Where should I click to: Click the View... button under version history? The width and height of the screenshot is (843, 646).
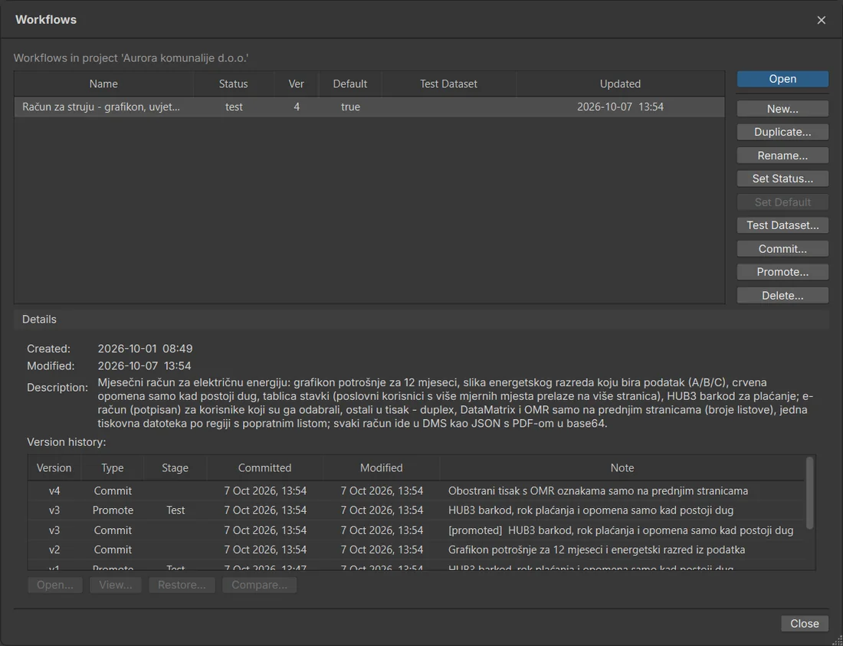pyautogui.click(x=116, y=585)
